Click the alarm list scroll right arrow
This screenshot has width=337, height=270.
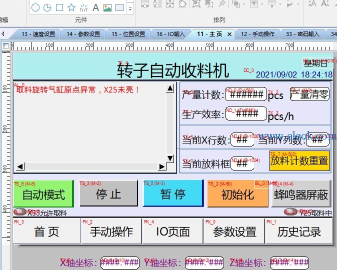[161, 167]
